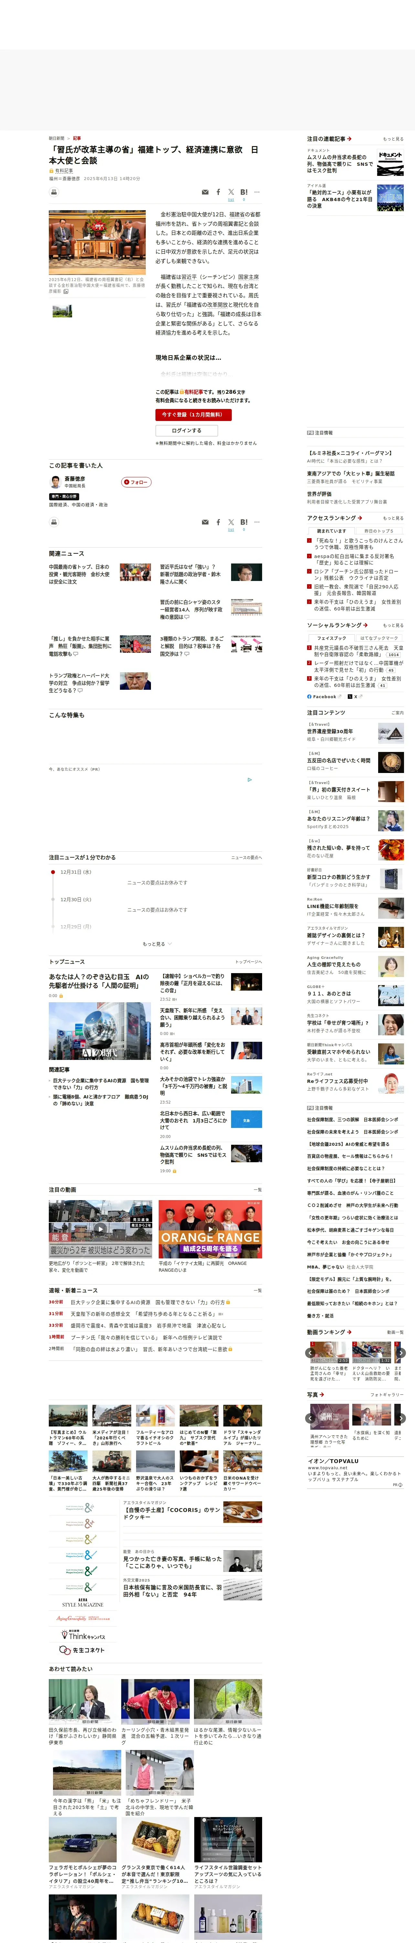Click the red 今すぐ登録 button
The height and width of the screenshot is (1943, 415).
click(194, 415)
